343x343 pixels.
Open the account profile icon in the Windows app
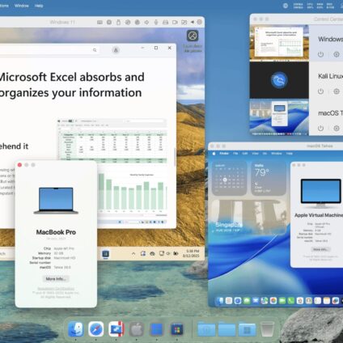(x=116, y=50)
